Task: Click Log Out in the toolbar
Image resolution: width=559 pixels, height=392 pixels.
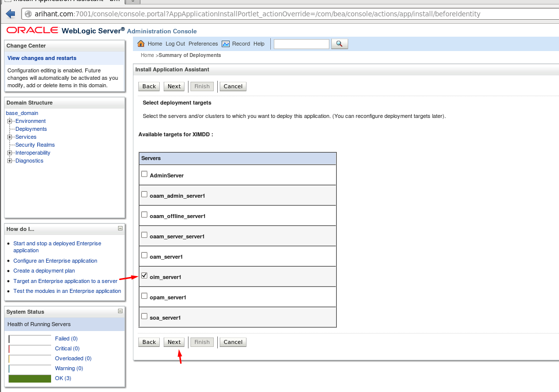Action: click(175, 44)
